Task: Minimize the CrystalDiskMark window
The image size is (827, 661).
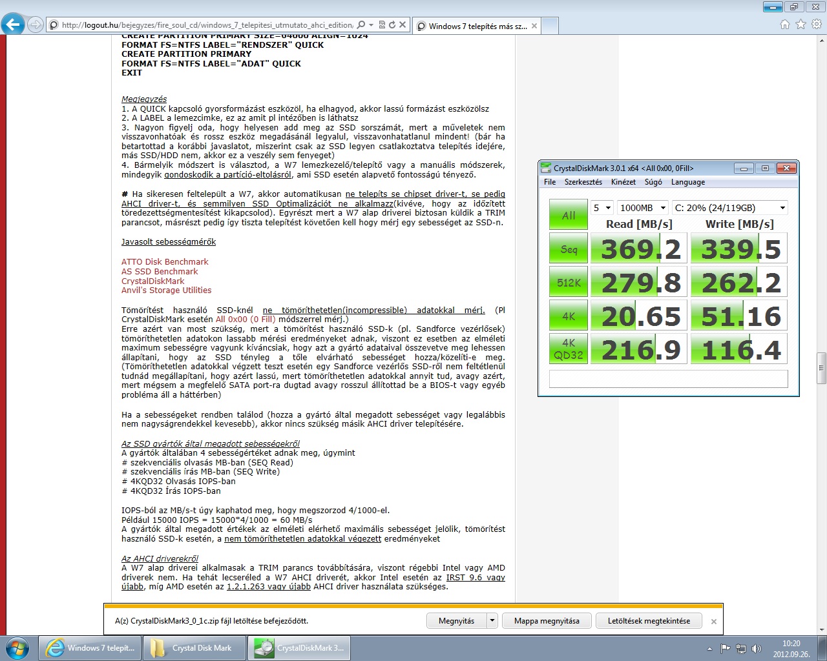Action: (x=744, y=168)
